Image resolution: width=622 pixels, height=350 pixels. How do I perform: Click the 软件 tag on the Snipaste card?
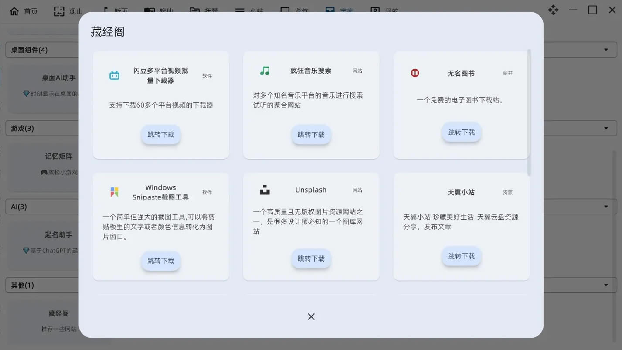(207, 192)
